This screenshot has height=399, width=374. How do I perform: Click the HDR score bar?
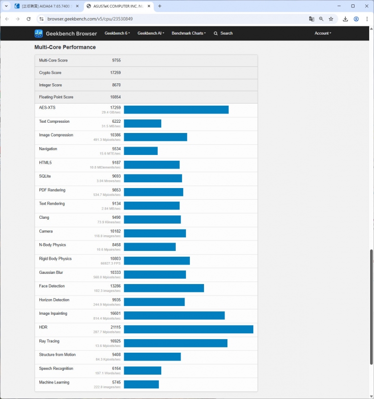coord(188,329)
